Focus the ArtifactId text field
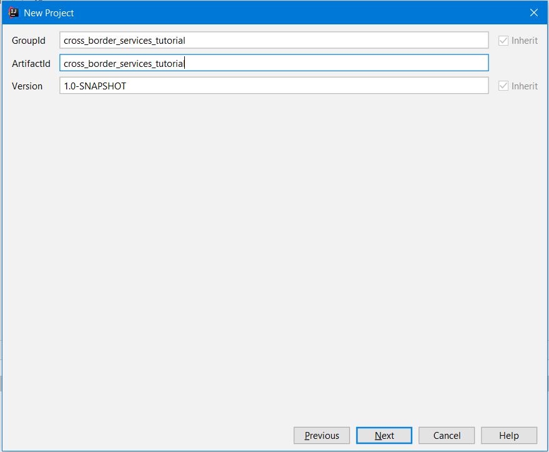Screen dimensions: 549x452 click(x=274, y=63)
